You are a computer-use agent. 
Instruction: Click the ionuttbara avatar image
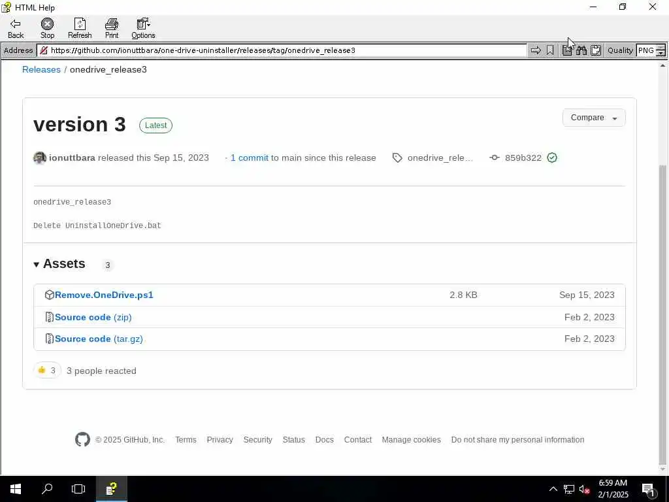[x=40, y=158]
